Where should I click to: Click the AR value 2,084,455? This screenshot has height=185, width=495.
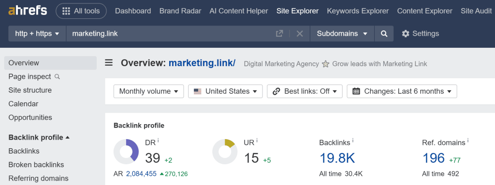[142, 173]
